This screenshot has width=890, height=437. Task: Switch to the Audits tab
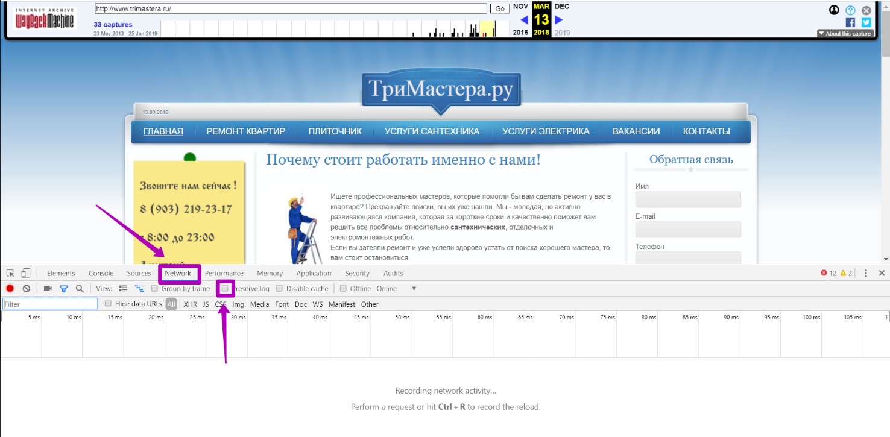pyautogui.click(x=393, y=274)
